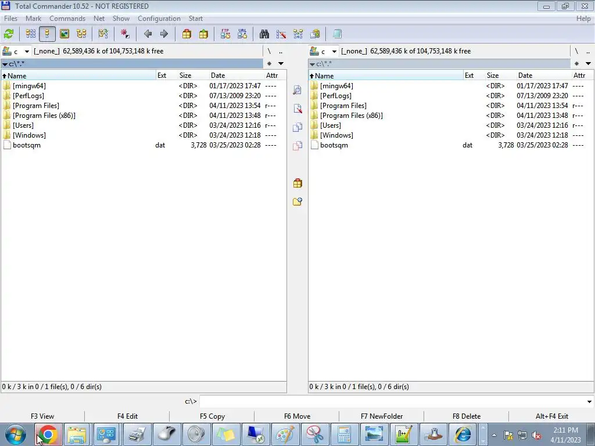The height and width of the screenshot is (446, 595).
Task: Sort left panel by Name column
Action: (78, 75)
